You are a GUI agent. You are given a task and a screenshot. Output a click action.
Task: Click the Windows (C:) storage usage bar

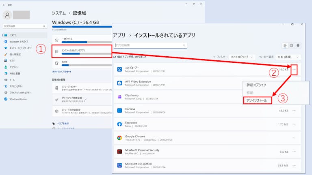82,27
